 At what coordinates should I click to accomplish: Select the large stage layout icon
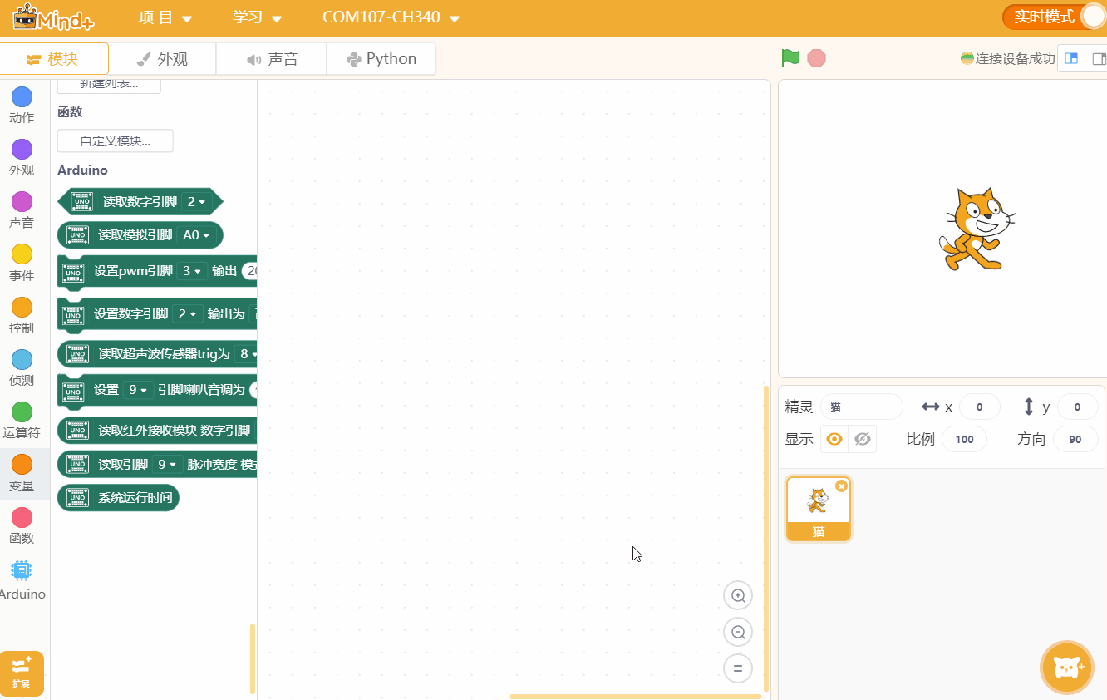pos(1098,59)
